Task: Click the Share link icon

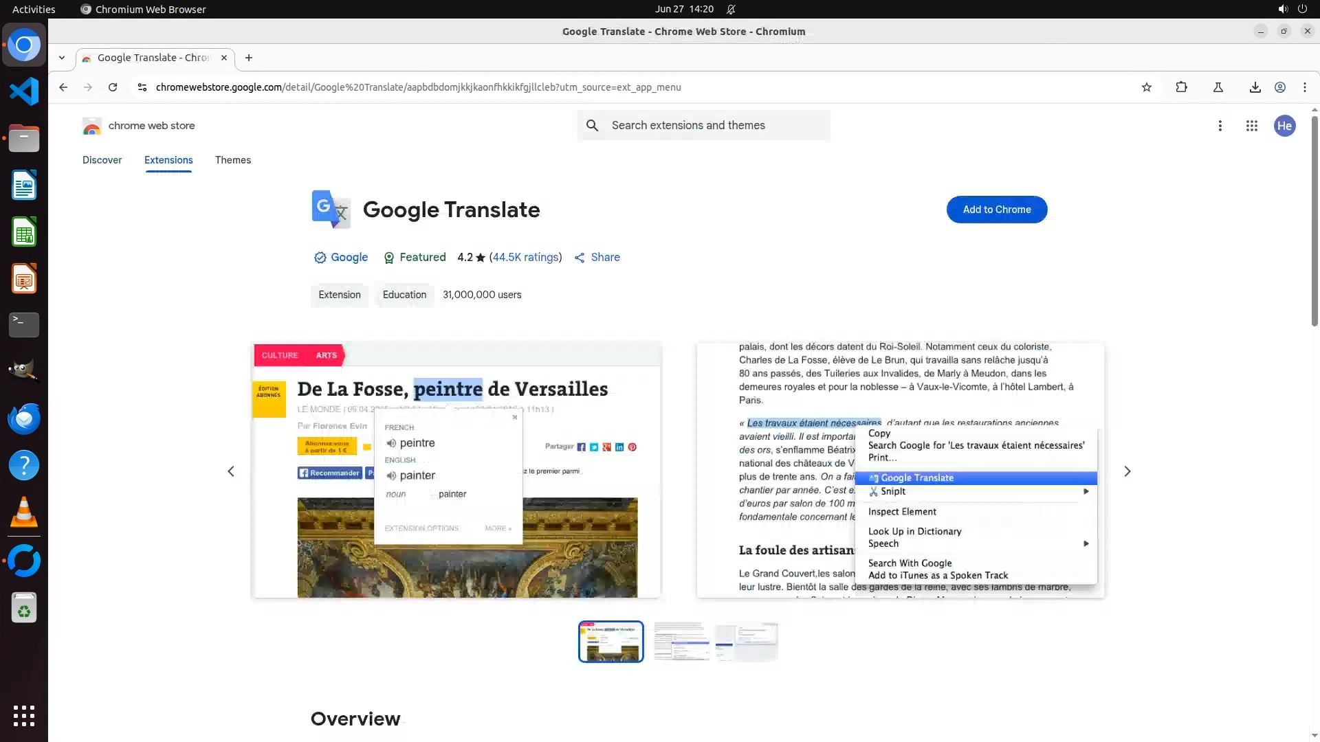Action: click(x=597, y=257)
